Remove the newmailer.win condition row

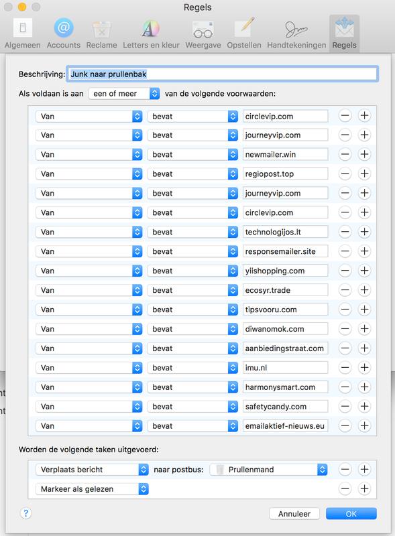point(345,155)
